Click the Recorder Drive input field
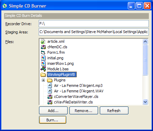This screenshot has height=131, width=153. tap(94, 24)
